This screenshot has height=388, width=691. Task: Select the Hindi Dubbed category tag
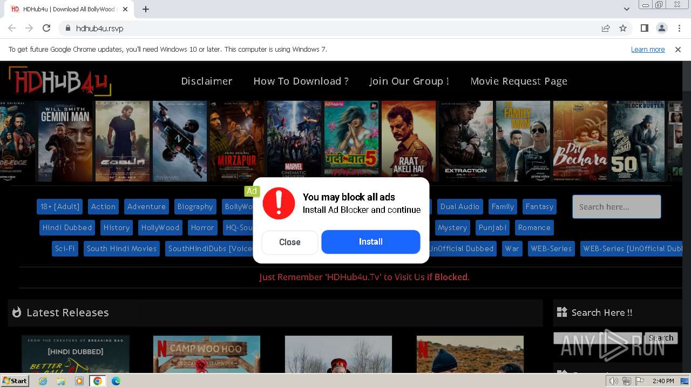[67, 227]
